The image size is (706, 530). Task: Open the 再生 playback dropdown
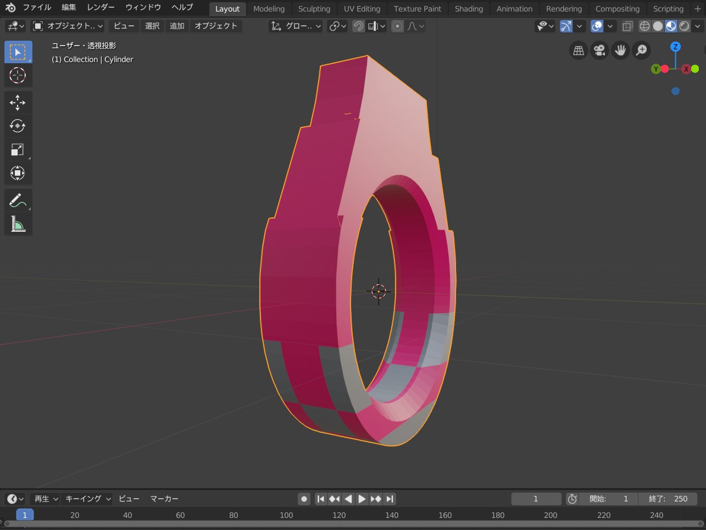[x=46, y=499]
